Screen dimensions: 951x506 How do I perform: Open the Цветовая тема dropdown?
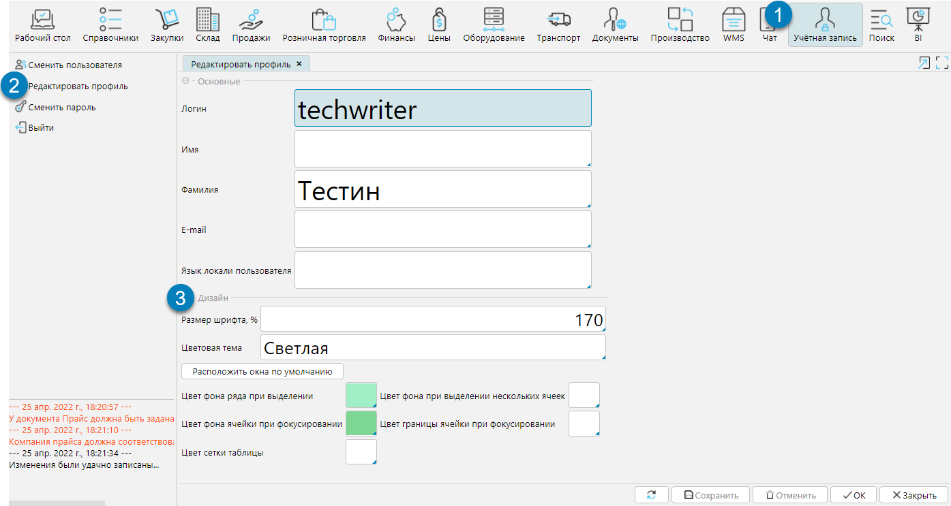[x=433, y=347]
